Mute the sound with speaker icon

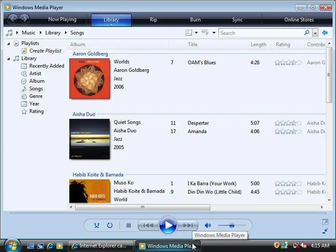(207, 225)
